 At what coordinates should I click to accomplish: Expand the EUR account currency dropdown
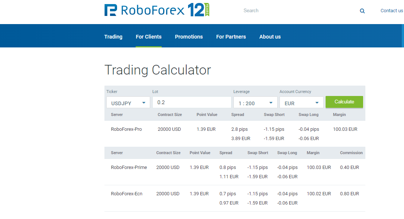click(x=301, y=102)
